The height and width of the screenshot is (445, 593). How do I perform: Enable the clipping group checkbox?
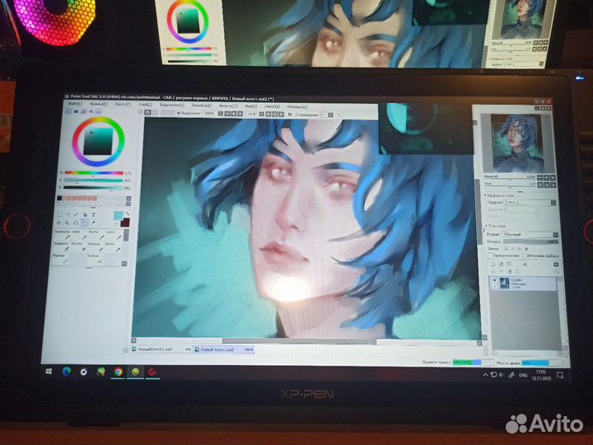click(x=490, y=255)
